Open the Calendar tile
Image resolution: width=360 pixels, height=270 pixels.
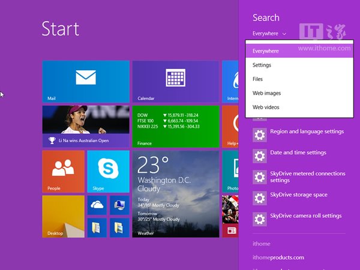point(176,81)
